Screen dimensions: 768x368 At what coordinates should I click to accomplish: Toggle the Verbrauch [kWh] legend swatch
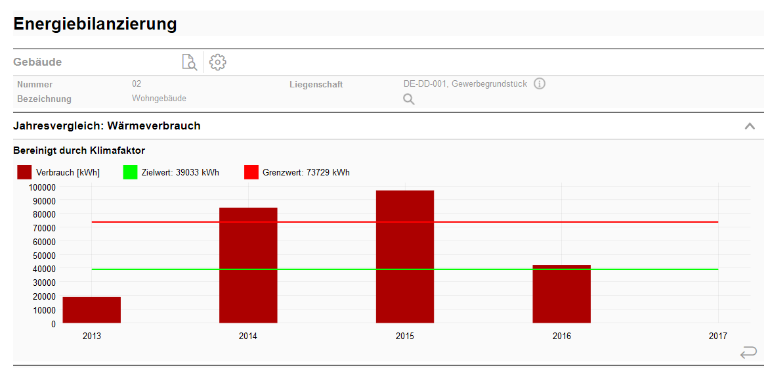[24, 173]
